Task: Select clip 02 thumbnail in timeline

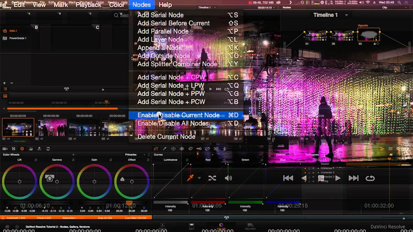Action: [x=51, y=127]
